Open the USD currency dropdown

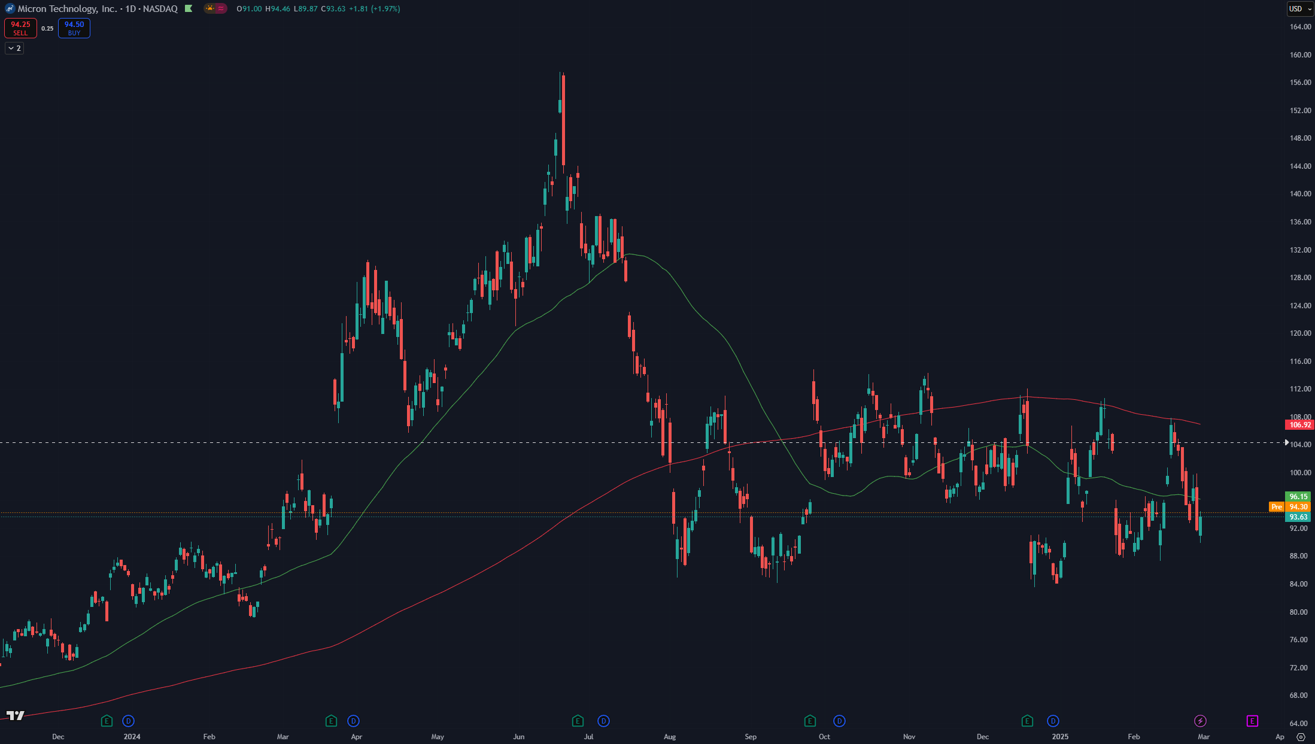(x=1300, y=8)
